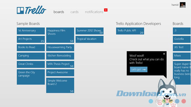Screen dimensions: 191x107
Task: Open the notifications tab
Action: [x=94, y=12]
